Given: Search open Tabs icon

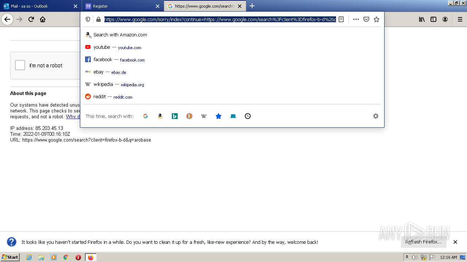Looking at the screenshot, I should pos(233,116).
